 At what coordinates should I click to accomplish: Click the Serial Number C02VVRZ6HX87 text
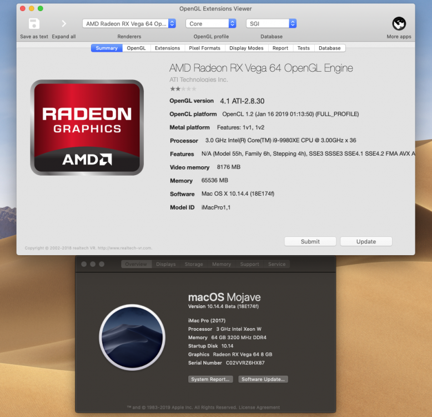pos(226,363)
